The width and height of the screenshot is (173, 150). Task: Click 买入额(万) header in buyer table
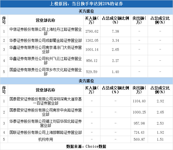(92, 20)
